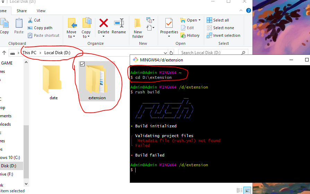Click Edit in the Open group

(x=188, y=28)
